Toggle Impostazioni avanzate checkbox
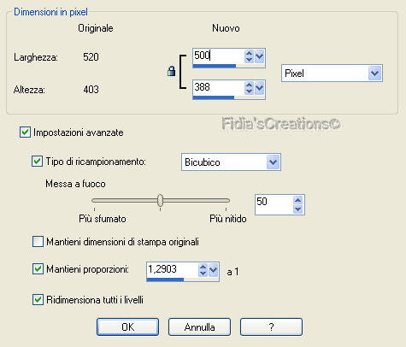Image resolution: width=406 pixels, height=347 pixels. [25, 132]
